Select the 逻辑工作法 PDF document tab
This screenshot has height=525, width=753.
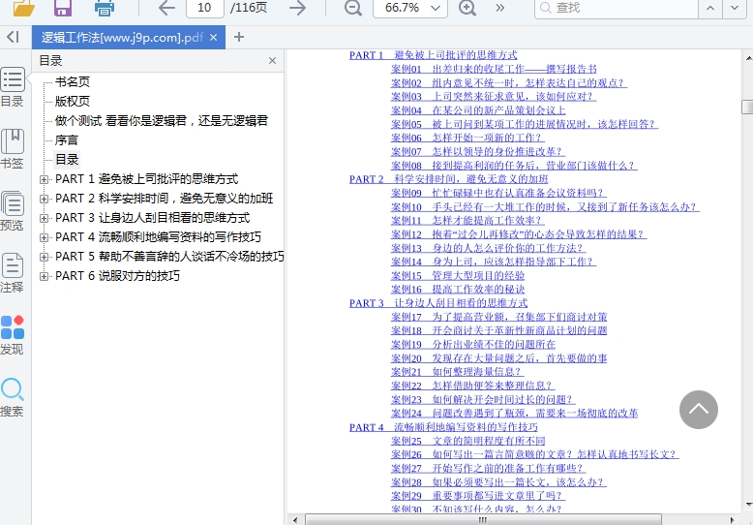123,37
